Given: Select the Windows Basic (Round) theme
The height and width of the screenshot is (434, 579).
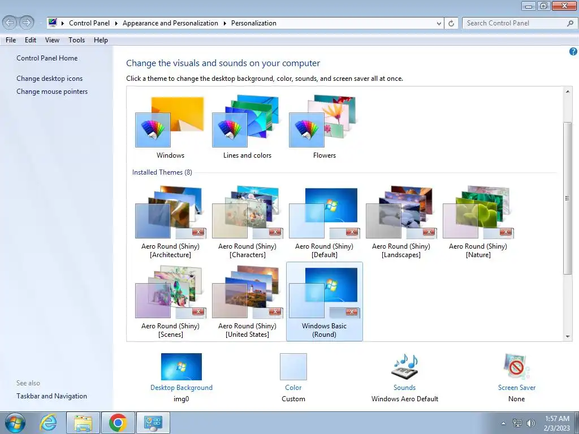Looking at the screenshot, I should click(324, 302).
